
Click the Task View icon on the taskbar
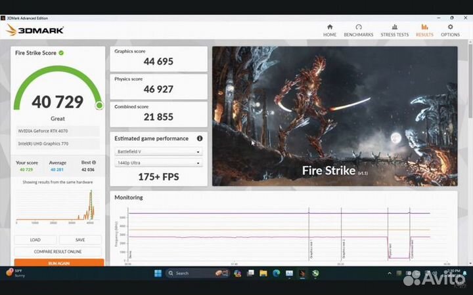250,273
